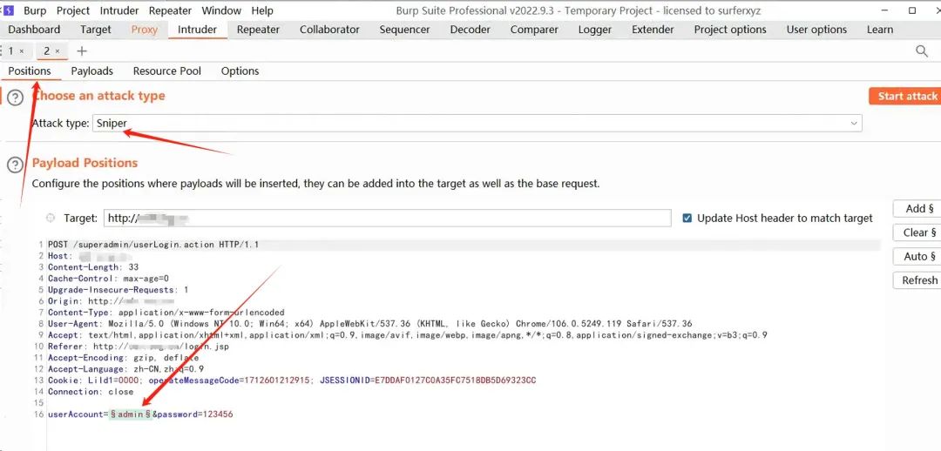
Task: Click the User-Agent header line
Action: click(369, 325)
